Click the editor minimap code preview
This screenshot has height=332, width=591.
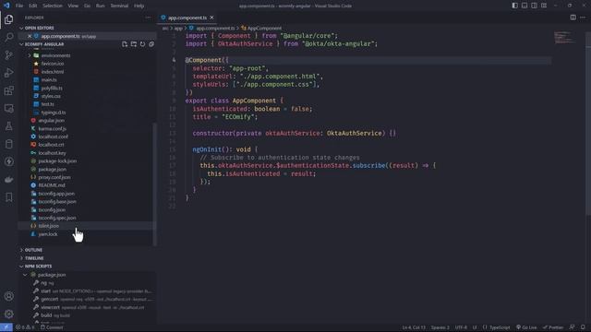pyautogui.click(x=564, y=37)
